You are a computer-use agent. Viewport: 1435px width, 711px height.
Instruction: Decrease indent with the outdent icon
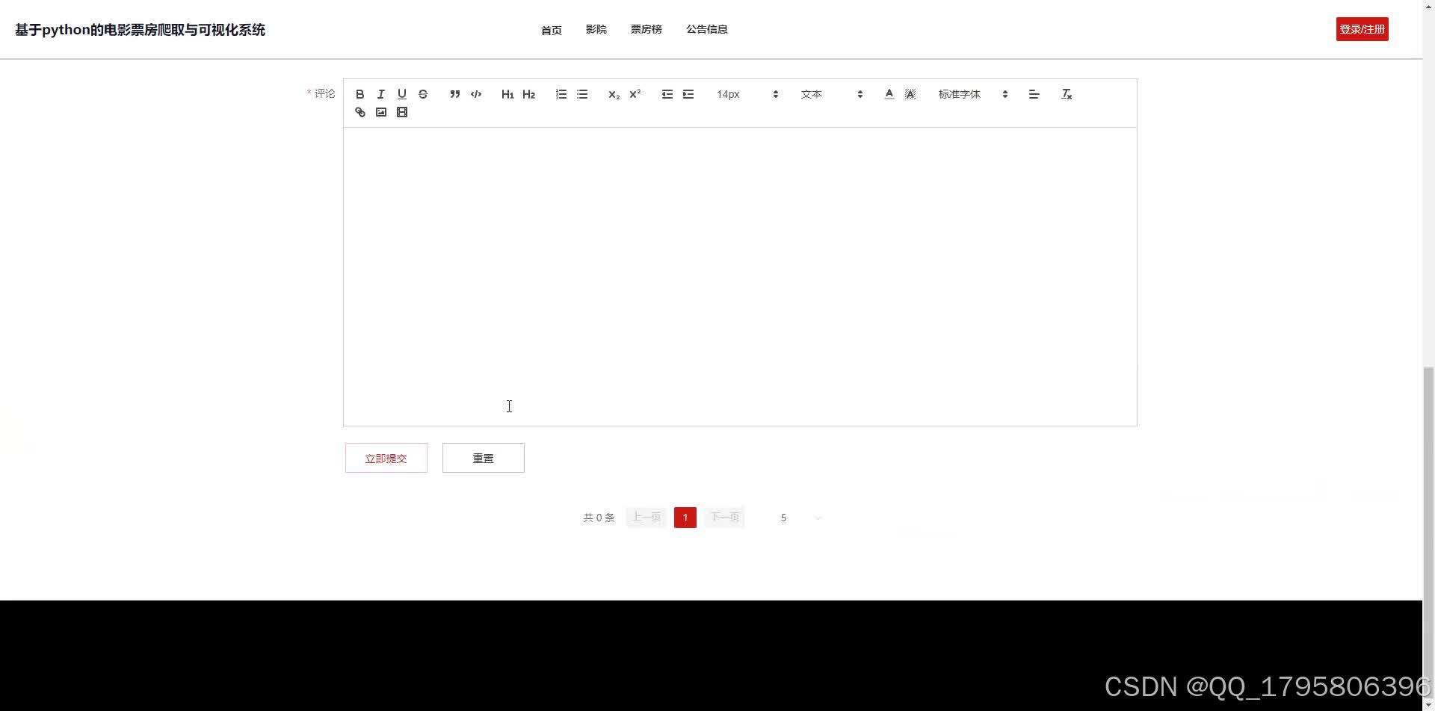click(x=667, y=94)
